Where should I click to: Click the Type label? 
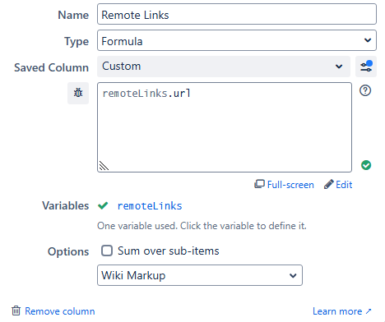[77, 42]
